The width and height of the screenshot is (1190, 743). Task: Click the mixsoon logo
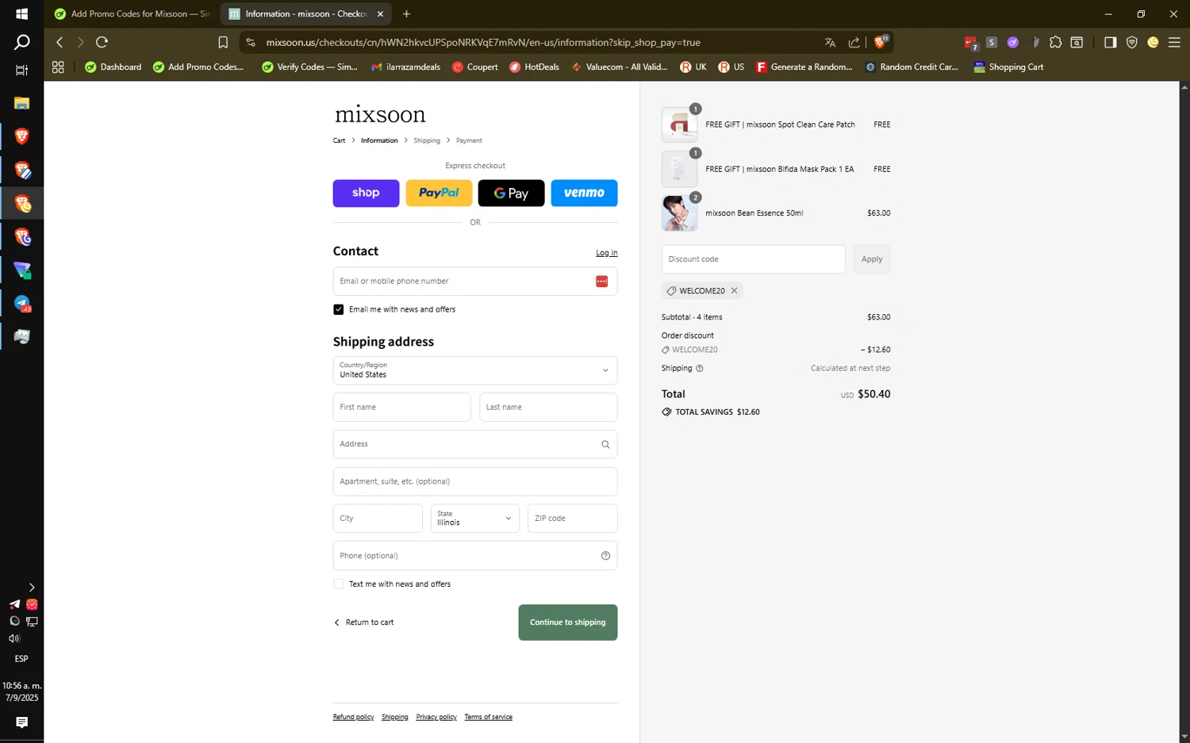tap(380, 115)
